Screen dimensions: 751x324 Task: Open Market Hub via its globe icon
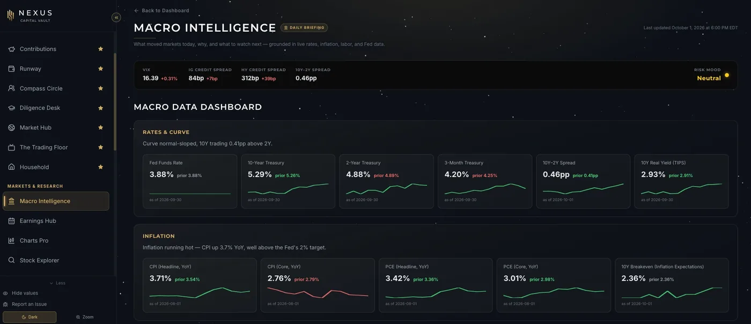(11, 128)
